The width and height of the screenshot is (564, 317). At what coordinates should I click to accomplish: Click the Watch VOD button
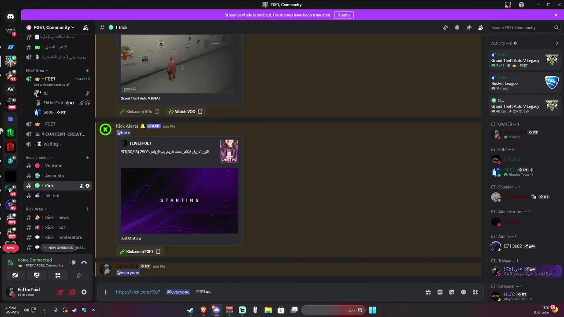(x=185, y=112)
